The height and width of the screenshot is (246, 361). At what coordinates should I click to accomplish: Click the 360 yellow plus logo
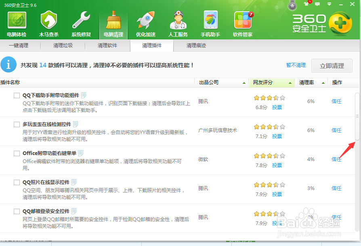click(x=340, y=24)
